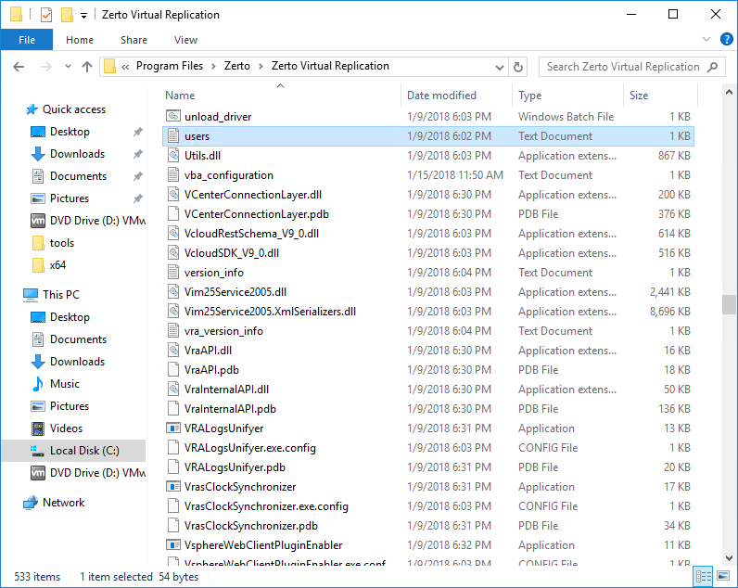Click the search magnifier icon
This screenshot has height=588, width=738.
point(713,67)
